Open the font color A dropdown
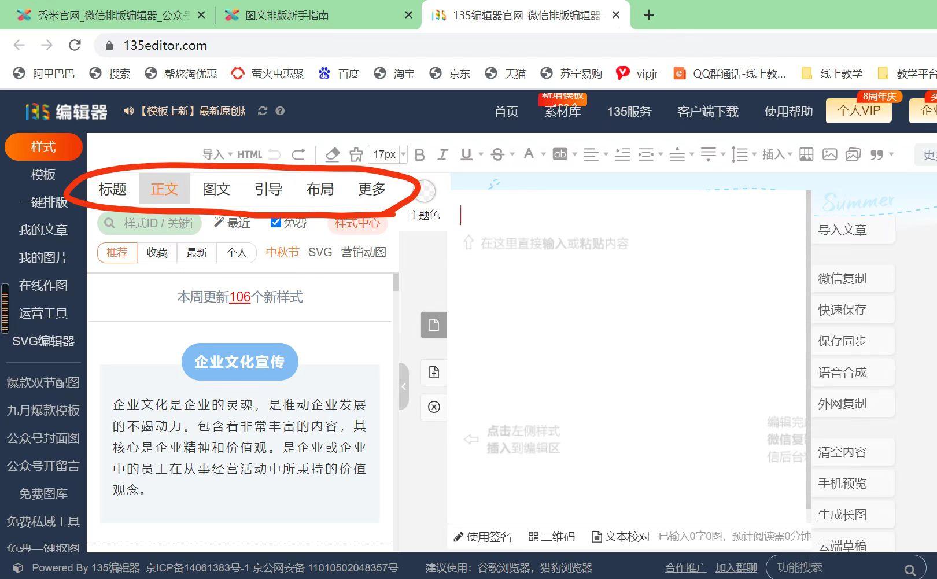This screenshot has height=579, width=937. pos(529,154)
